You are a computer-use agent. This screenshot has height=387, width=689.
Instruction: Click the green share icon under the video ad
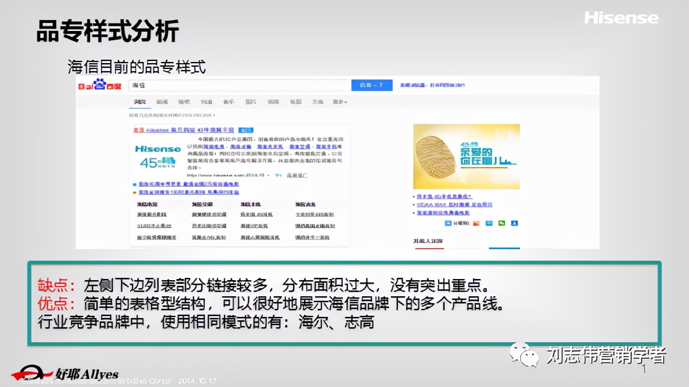[x=501, y=224]
